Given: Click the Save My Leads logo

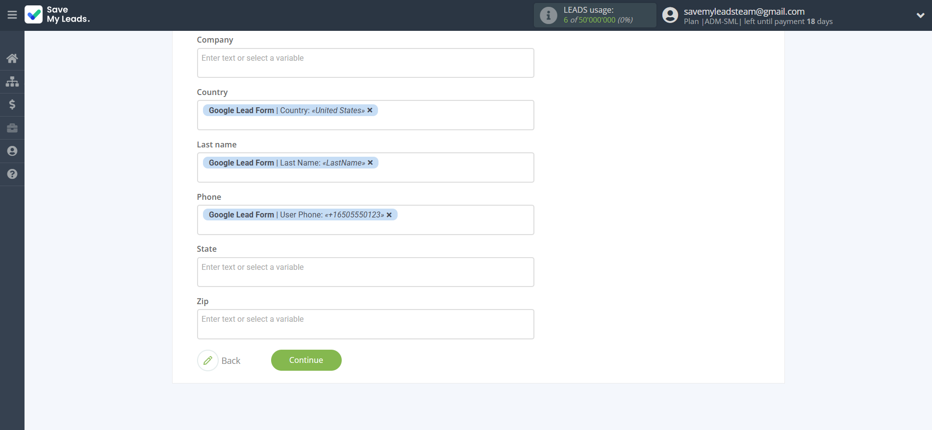Looking at the screenshot, I should click(x=57, y=15).
